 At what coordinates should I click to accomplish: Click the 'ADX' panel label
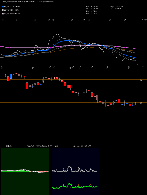(56, 146)
